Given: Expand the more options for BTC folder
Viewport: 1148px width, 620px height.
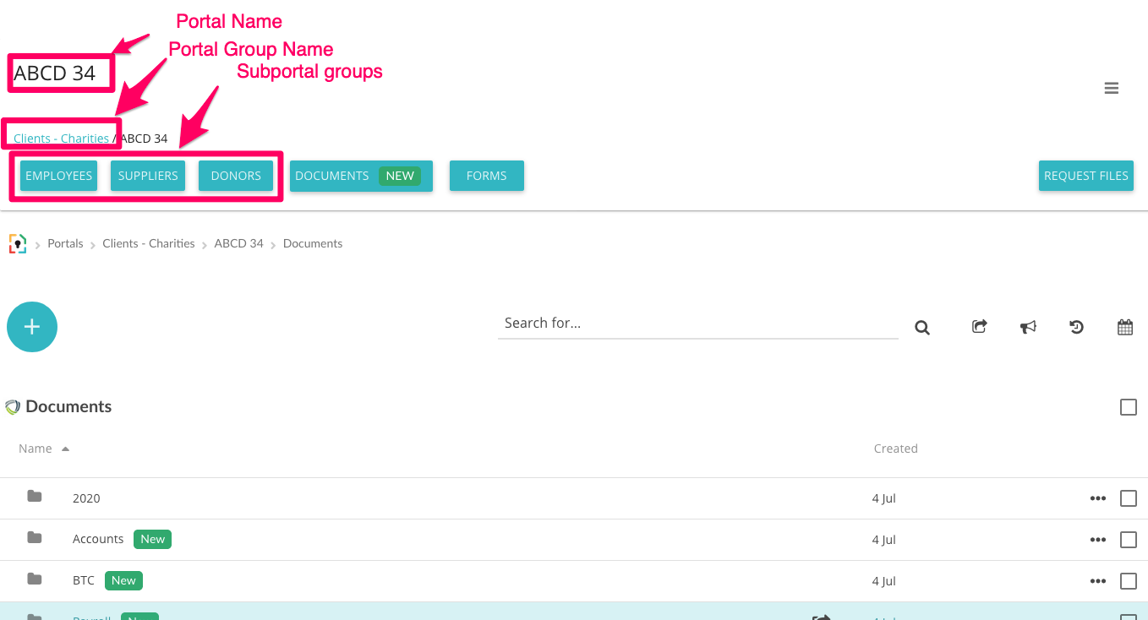Looking at the screenshot, I should 1097,581.
